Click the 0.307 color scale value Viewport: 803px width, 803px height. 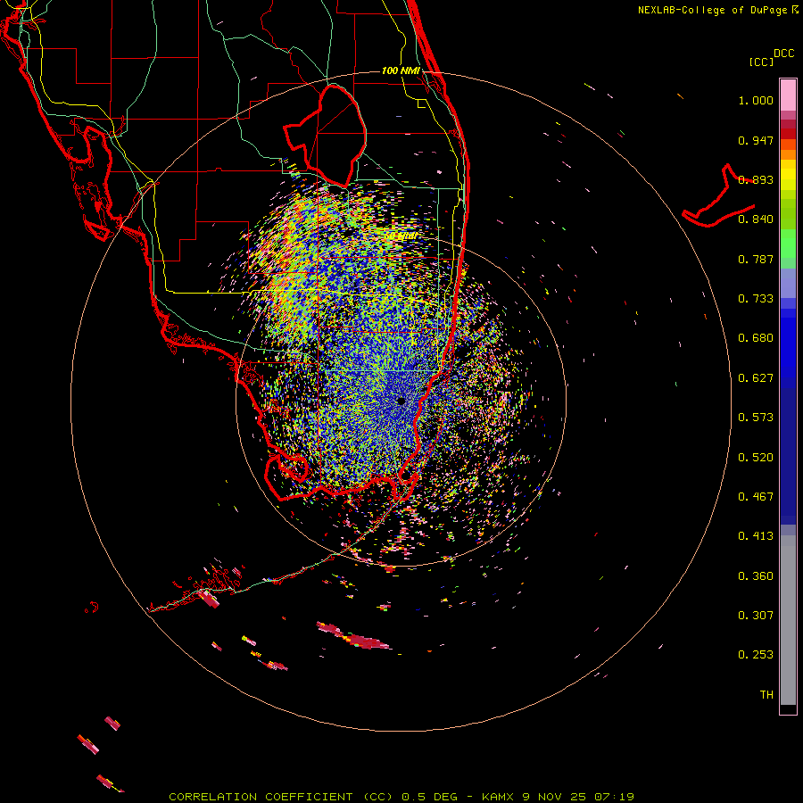point(756,616)
